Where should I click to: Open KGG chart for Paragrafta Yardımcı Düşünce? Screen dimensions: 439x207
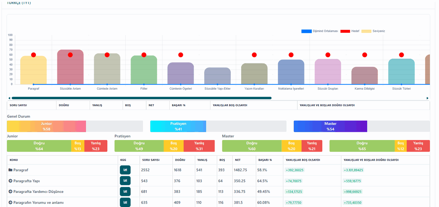[x=125, y=192]
